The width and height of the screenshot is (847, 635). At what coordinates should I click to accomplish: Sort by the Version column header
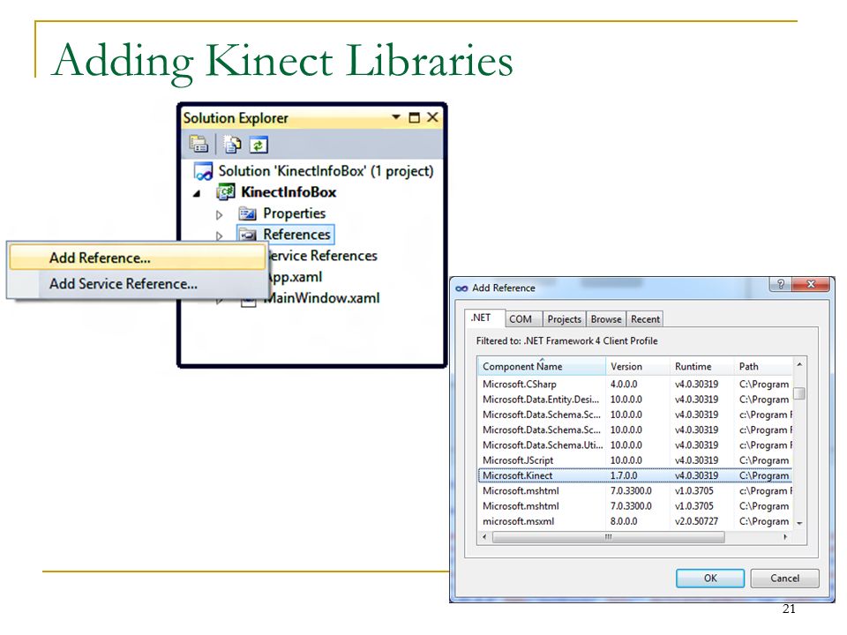coord(638,366)
